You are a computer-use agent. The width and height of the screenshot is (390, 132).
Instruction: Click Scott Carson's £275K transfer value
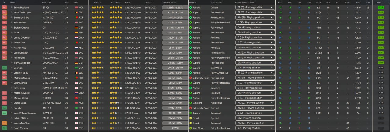pyautogui.click(x=175, y=128)
